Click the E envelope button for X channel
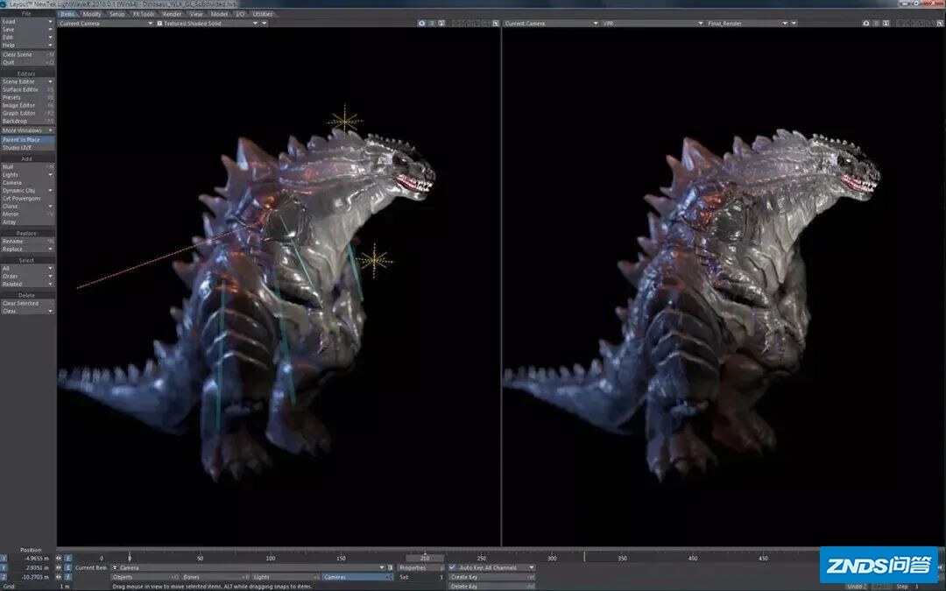This screenshot has width=946, height=591. [68, 559]
